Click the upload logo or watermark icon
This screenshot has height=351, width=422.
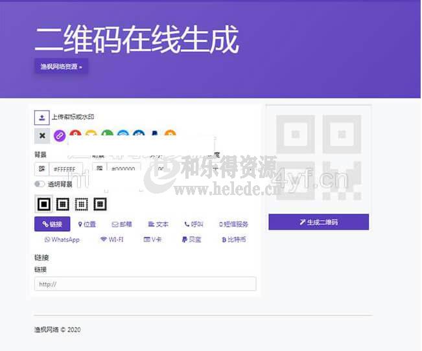pyautogui.click(x=41, y=117)
